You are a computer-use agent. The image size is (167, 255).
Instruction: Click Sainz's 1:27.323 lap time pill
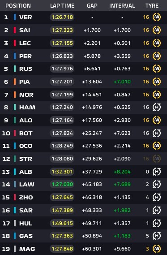pyautogui.click(x=62, y=30)
